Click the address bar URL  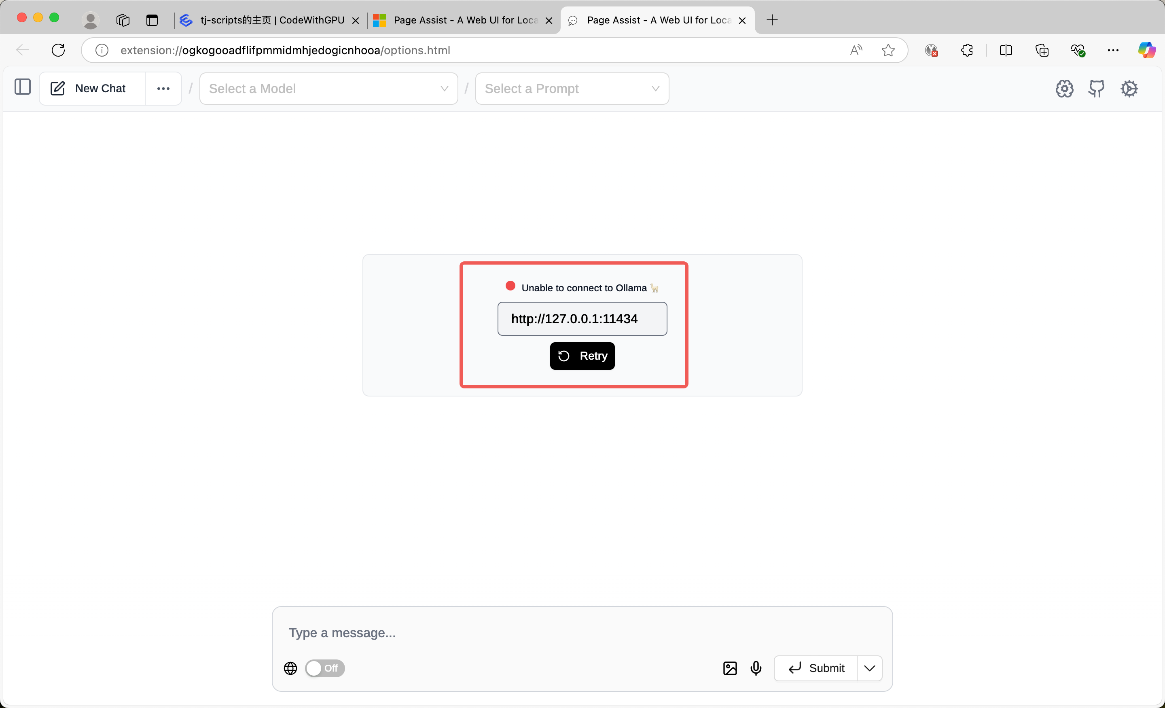coord(285,50)
